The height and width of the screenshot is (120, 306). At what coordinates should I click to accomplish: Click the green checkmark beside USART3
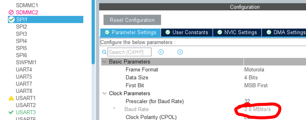[x=11, y=112]
